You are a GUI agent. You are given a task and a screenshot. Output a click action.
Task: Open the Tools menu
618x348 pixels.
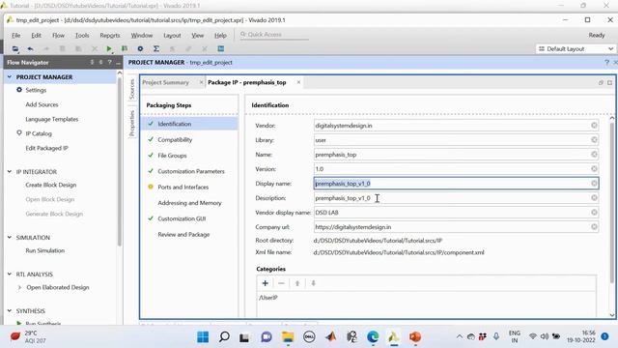click(82, 35)
